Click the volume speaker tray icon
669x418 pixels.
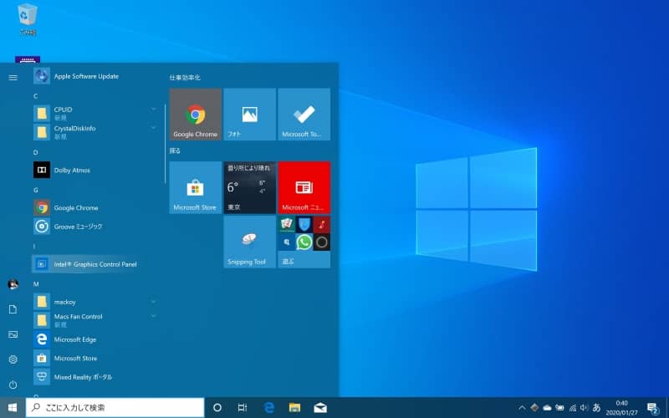pos(585,408)
